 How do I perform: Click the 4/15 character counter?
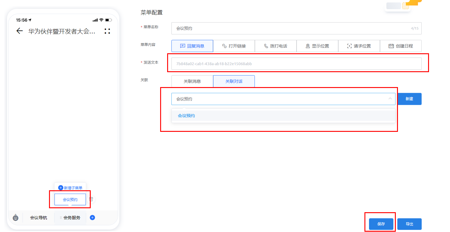415,28
